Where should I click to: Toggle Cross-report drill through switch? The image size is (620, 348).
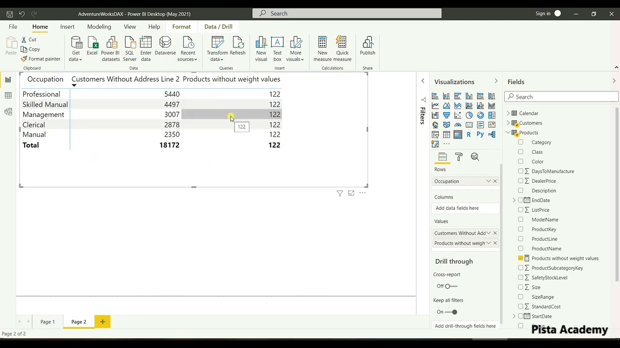[450, 286]
